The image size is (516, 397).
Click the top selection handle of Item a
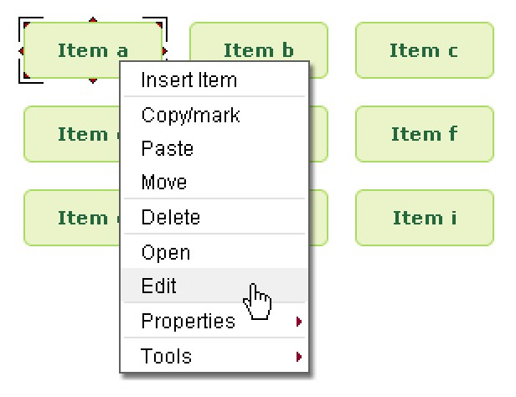pos(93,20)
